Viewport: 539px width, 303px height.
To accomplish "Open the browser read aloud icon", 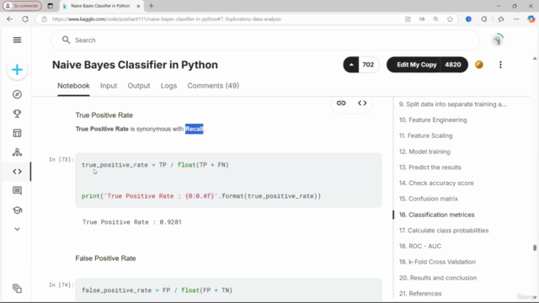I will pyautogui.click(x=422, y=19).
